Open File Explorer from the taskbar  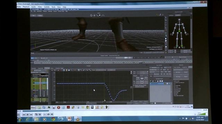pyautogui.click(x=36, y=120)
